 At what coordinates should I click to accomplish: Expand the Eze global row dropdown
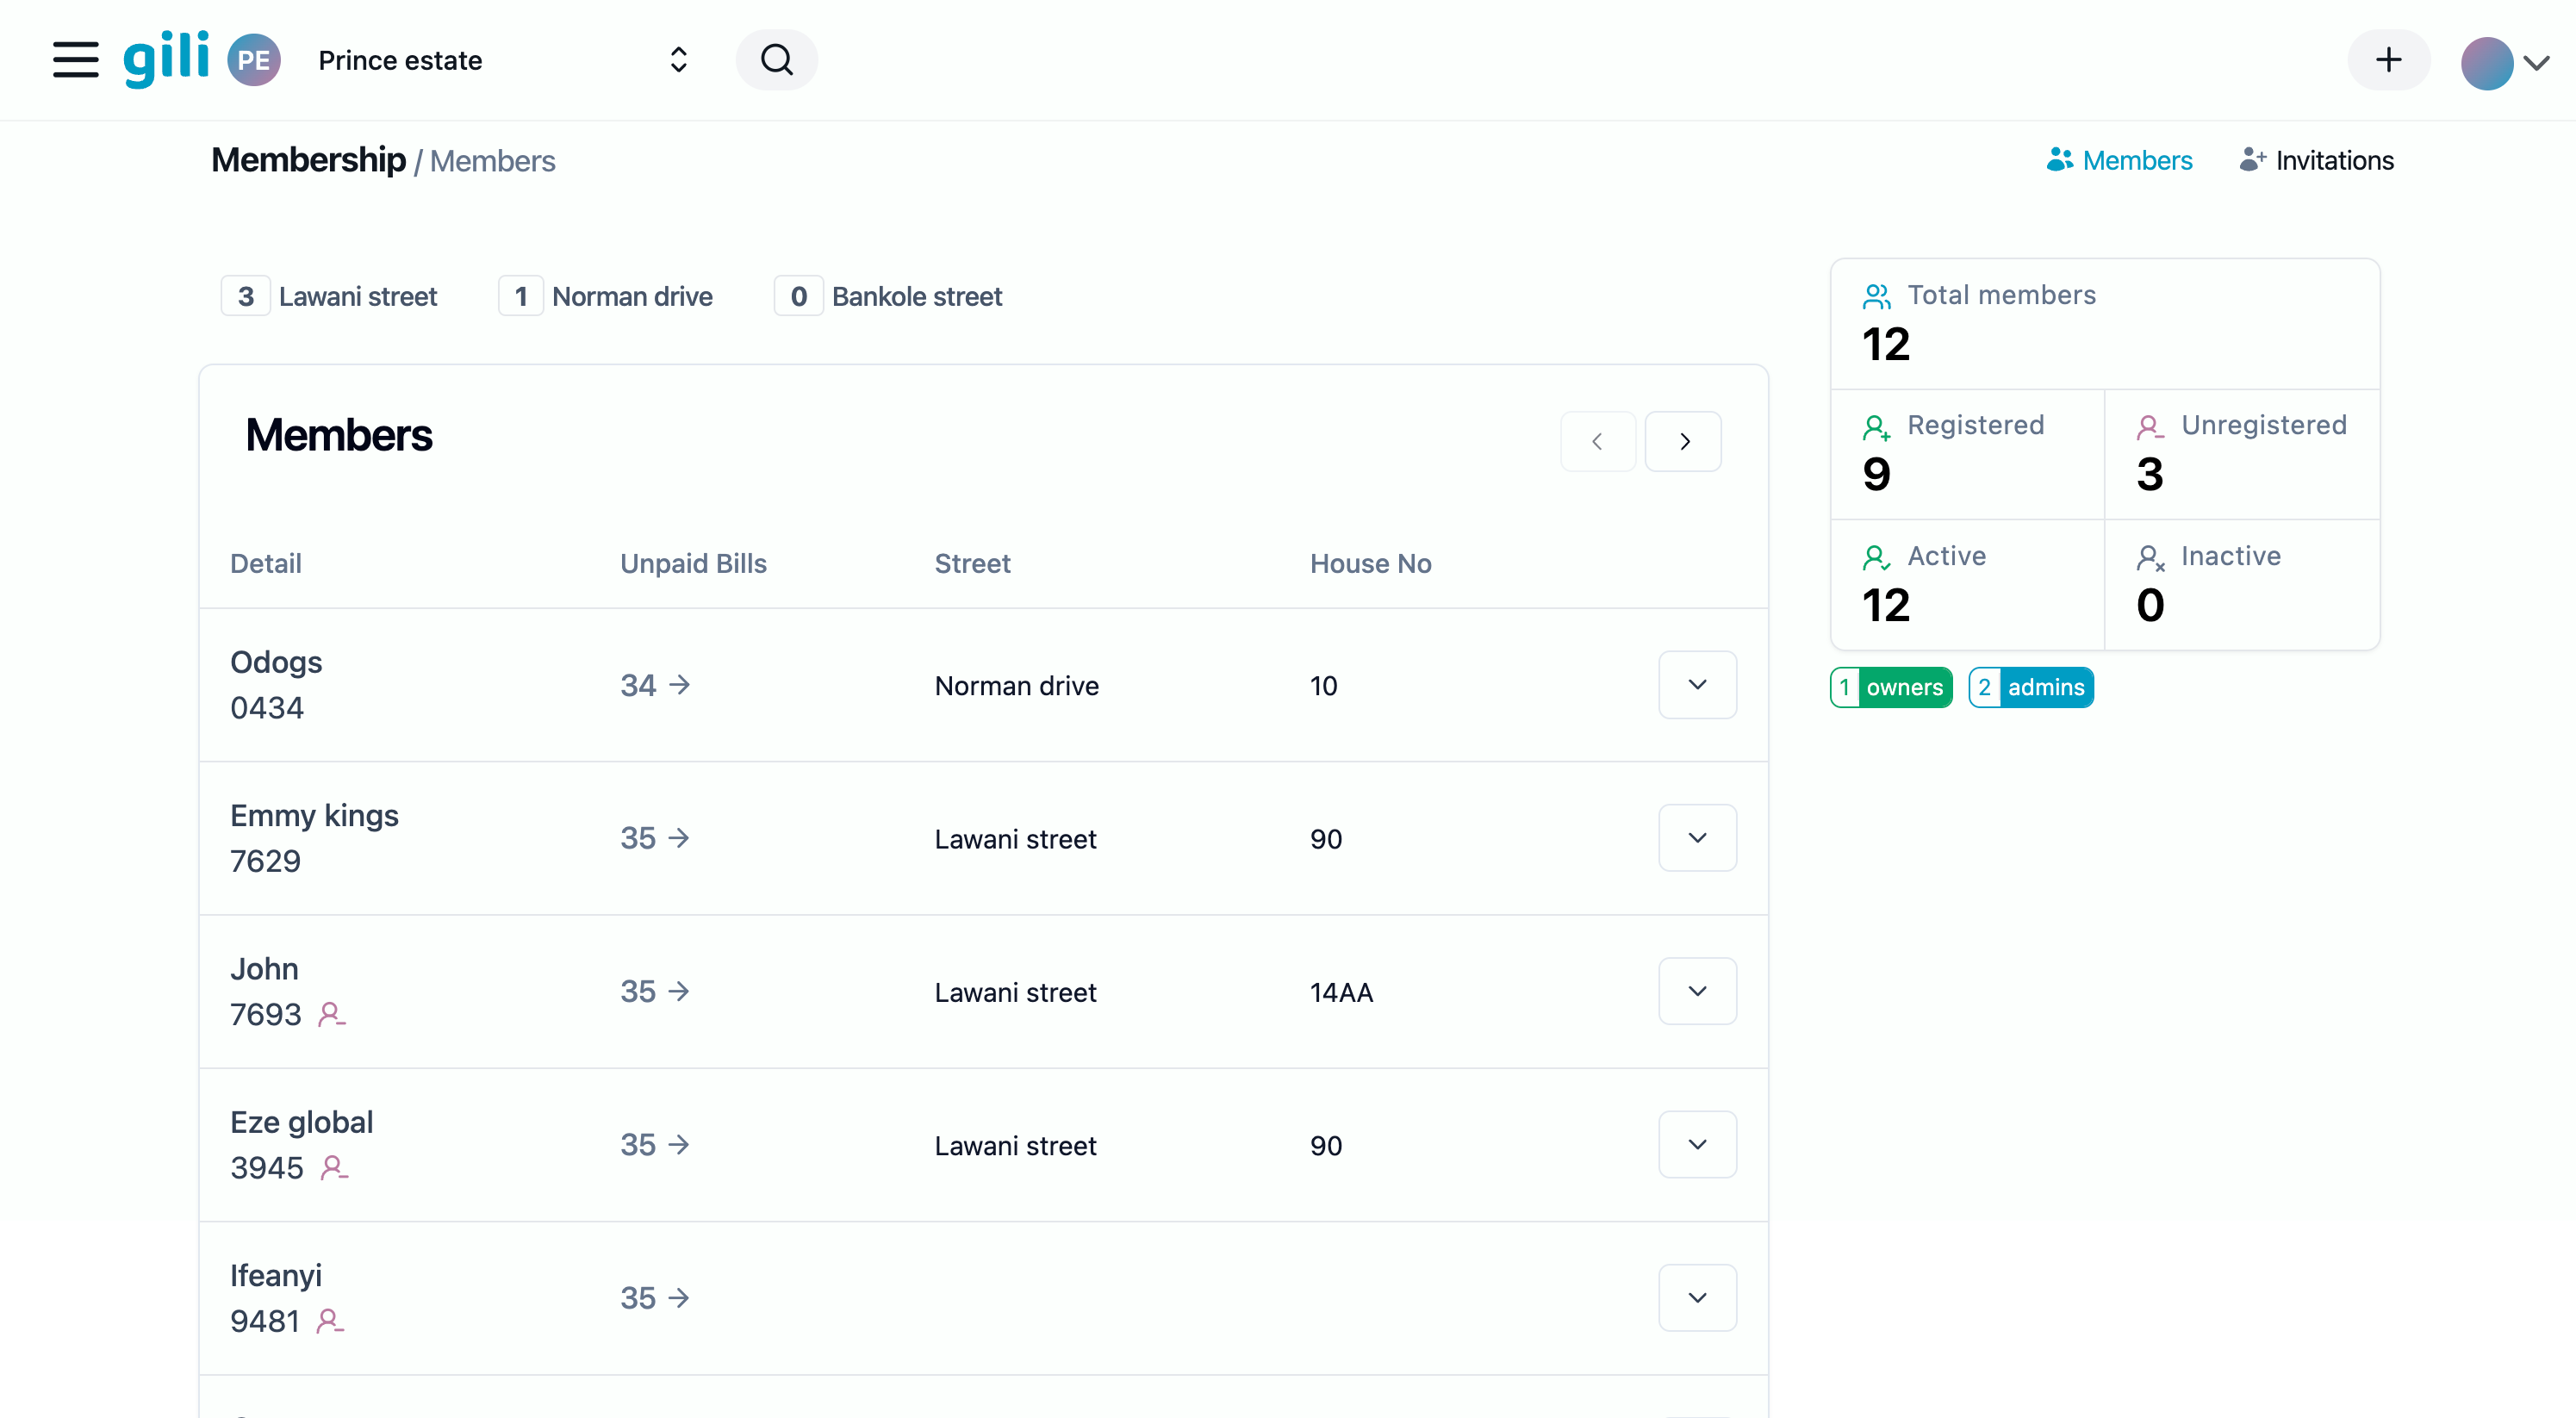click(x=1697, y=1144)
